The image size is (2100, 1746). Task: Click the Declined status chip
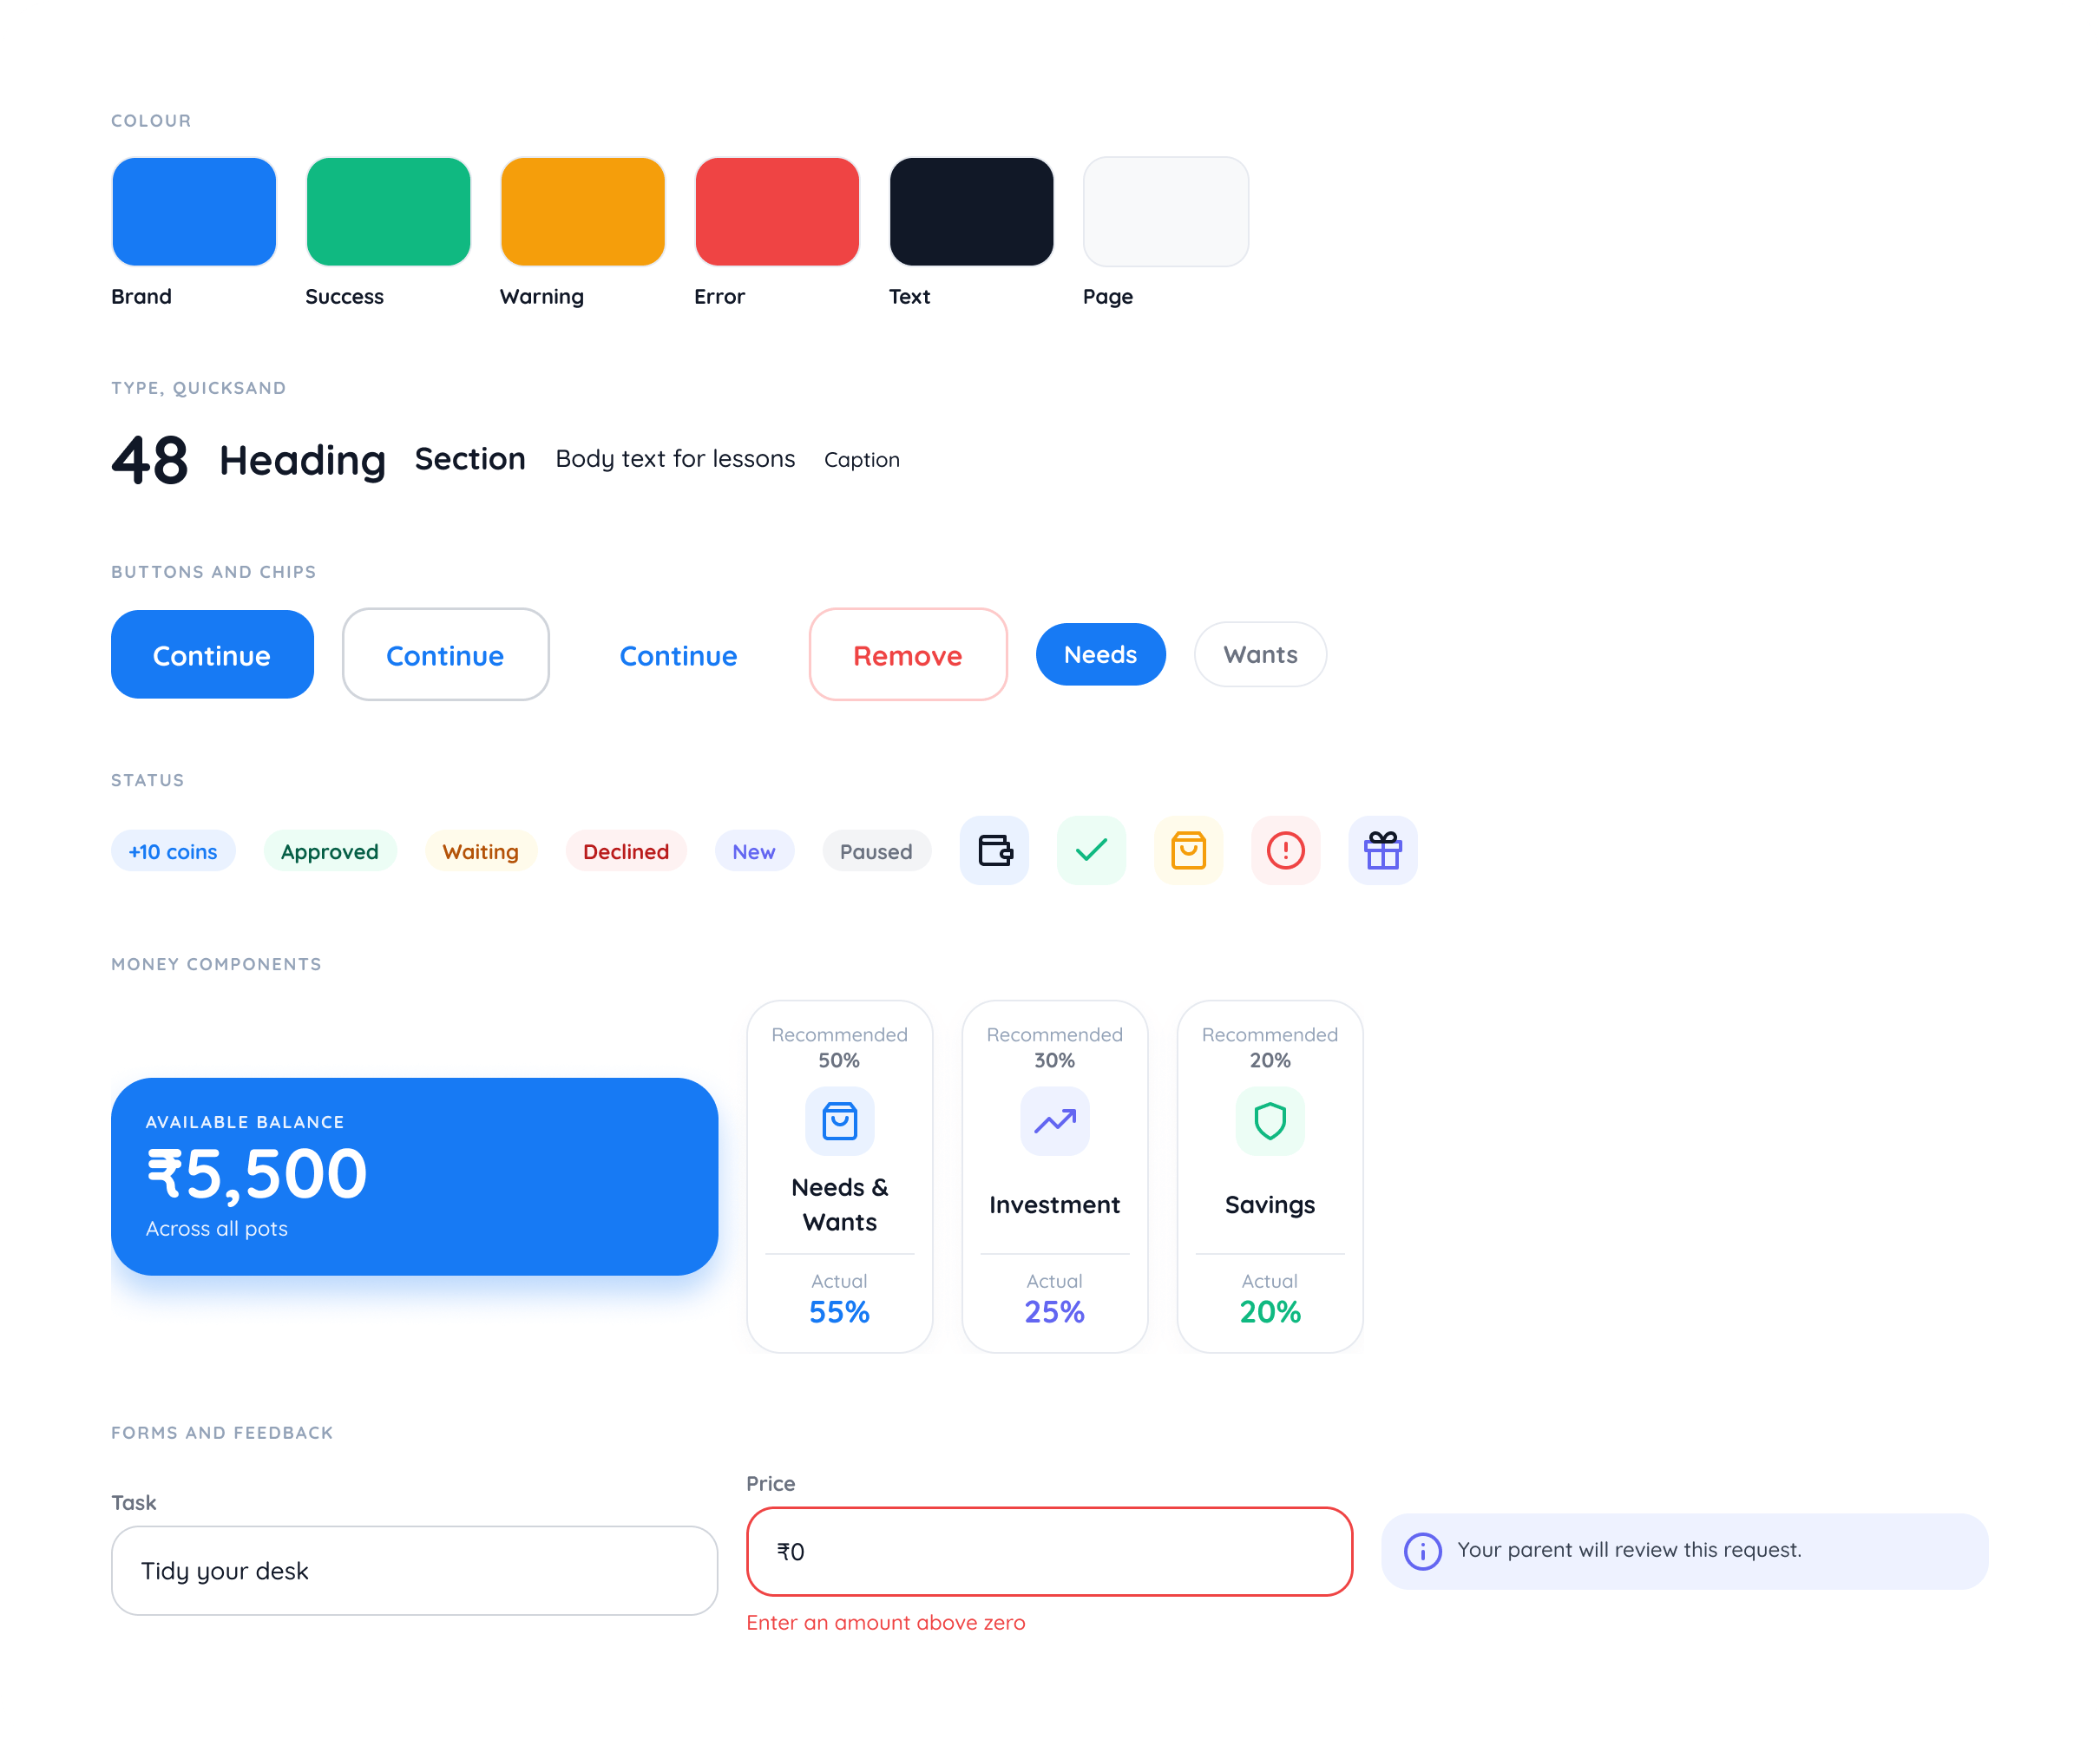pyautogui.click(x=626, y=851)
